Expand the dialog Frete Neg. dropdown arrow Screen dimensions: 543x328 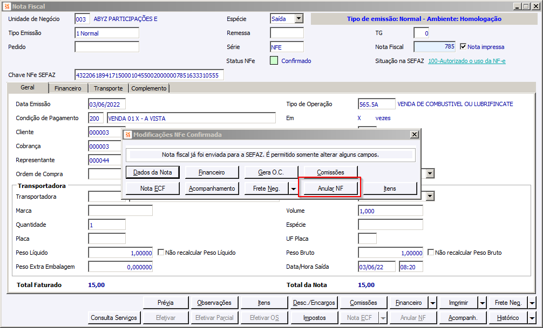293,189
